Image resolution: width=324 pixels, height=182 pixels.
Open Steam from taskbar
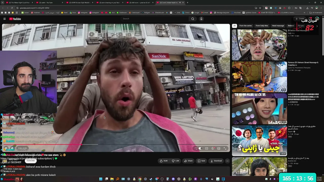[151, 179]
